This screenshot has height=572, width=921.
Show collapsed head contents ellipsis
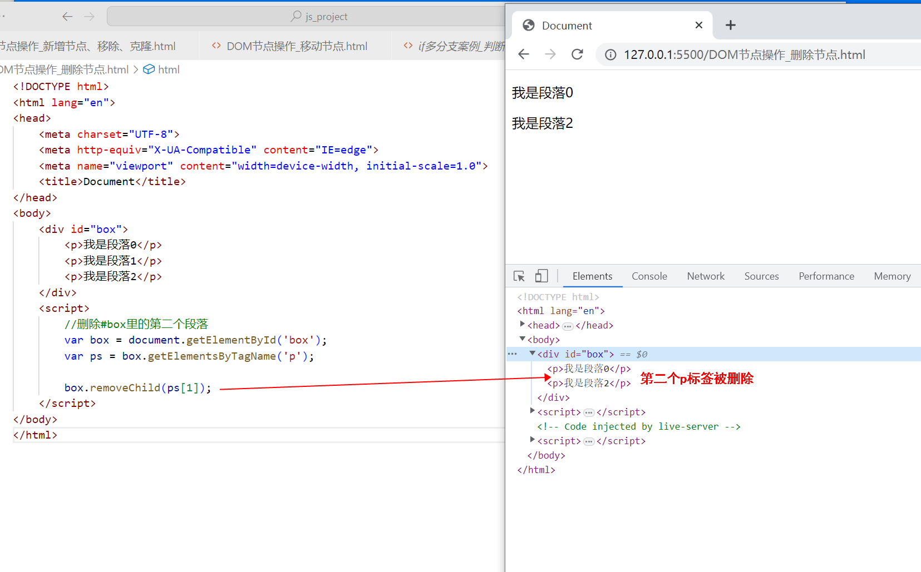pyautogui.click(x=568, y=326)
